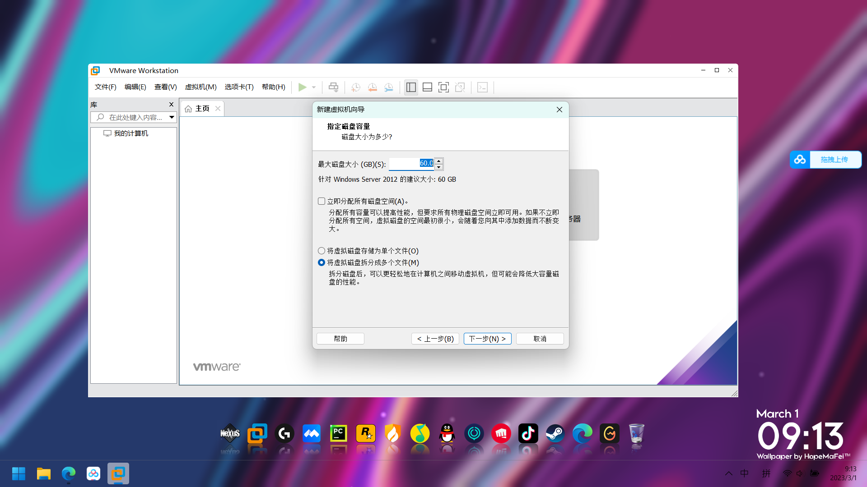Image resolution: width=867 pixels, height=487 pixels.
Task: Select 我的计算机 in library tree
Action: tap(131, 133)
